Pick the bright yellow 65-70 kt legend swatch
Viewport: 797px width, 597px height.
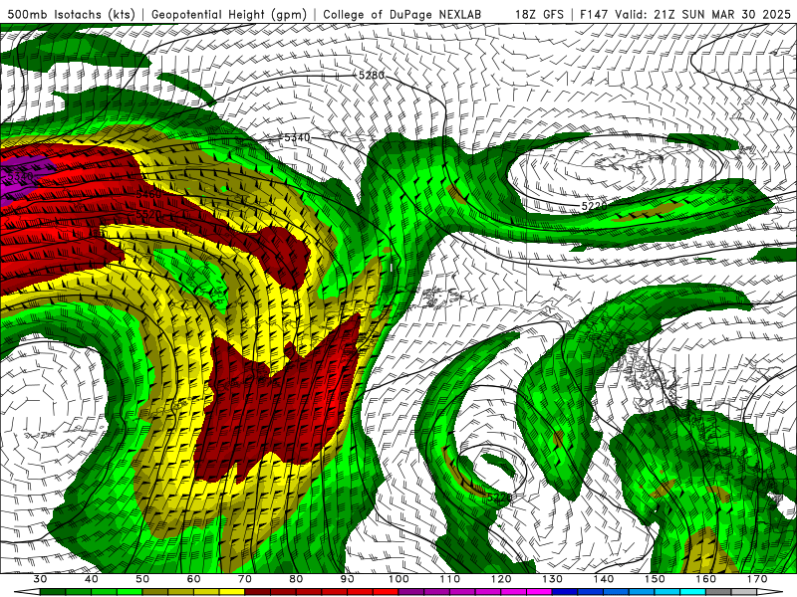pos(232,592)
